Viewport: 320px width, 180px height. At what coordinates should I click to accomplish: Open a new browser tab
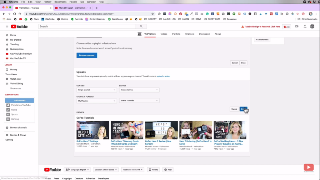point(97,8)
